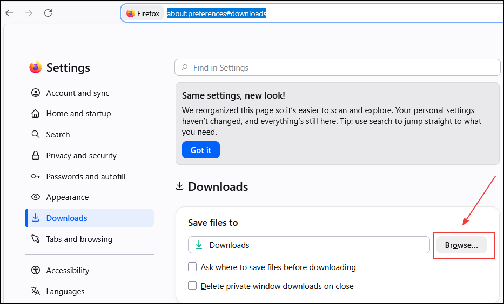Click Browse… to choose download folder
Image resolution: width=504 pixels, height=304 pixels.
tap(461, 245)
